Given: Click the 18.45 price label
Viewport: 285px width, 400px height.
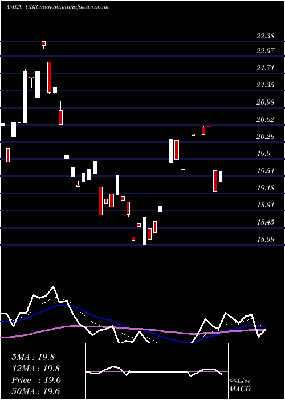Looking at the screenshot, I should 265,222.
